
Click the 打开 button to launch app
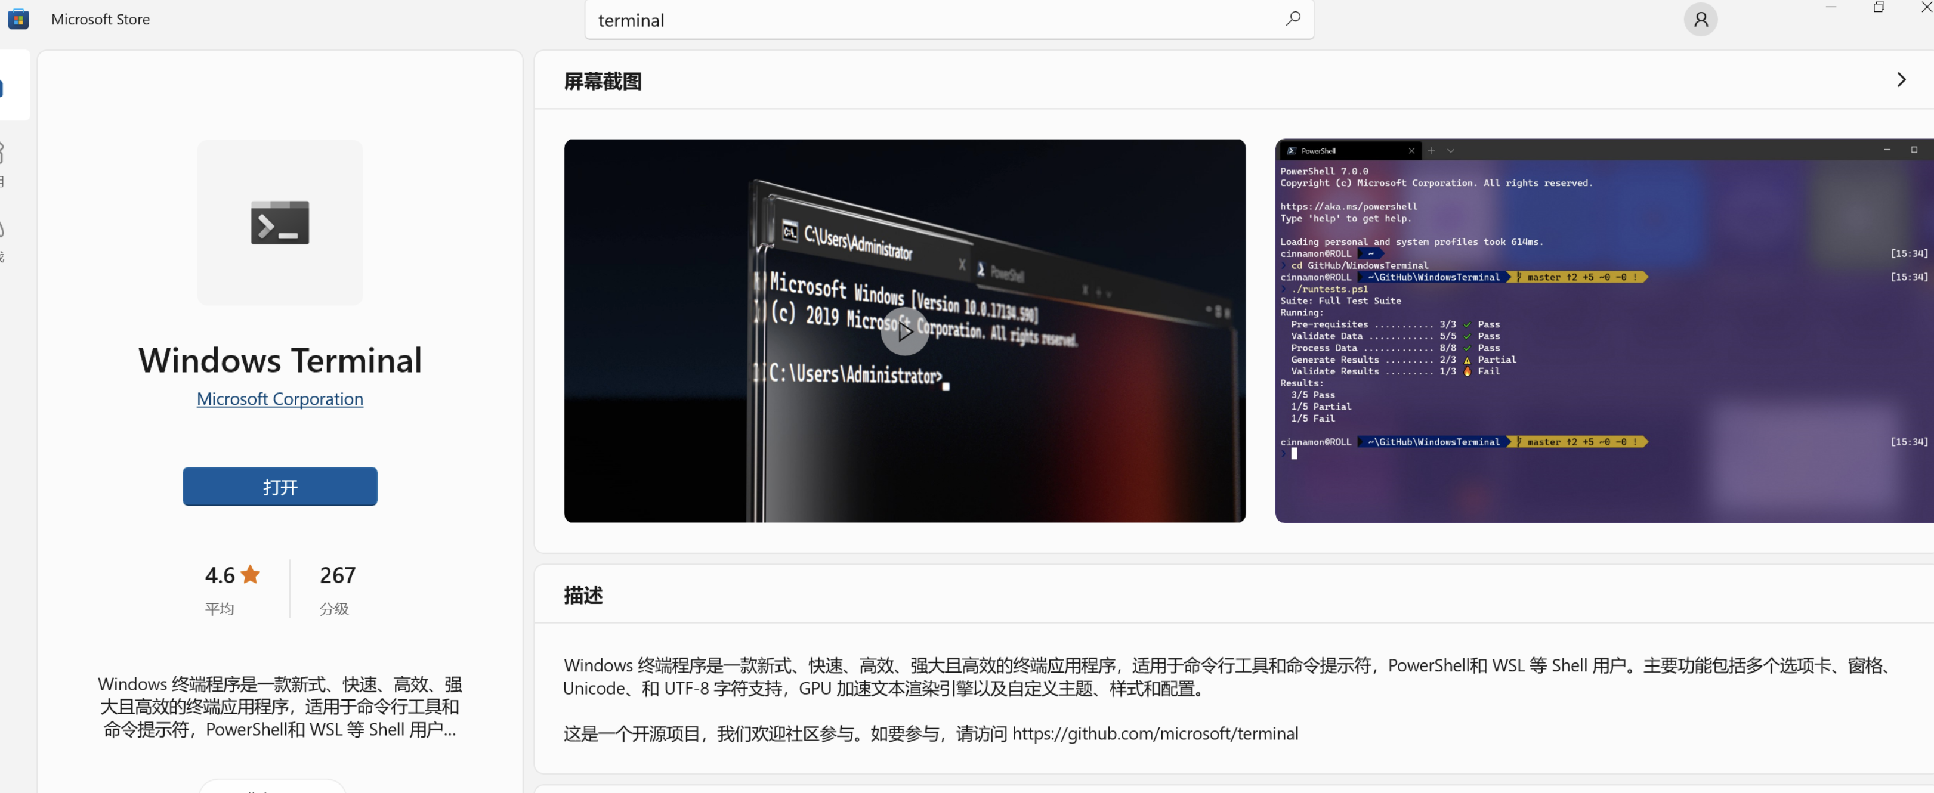tap(280, 487)
